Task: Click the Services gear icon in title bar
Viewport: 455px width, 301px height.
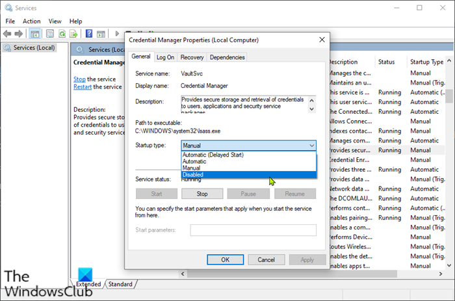Action: 8,8
